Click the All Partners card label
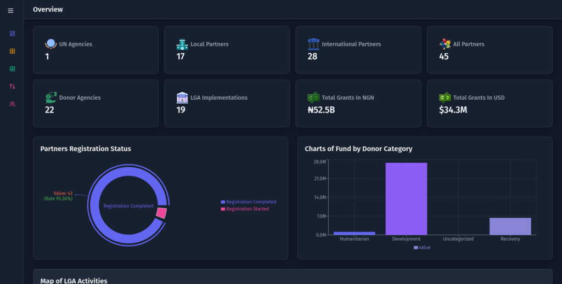562x284 pixels. point(469,44)
